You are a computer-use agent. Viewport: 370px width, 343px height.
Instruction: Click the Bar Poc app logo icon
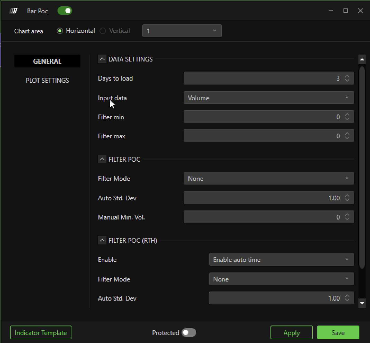13,11
